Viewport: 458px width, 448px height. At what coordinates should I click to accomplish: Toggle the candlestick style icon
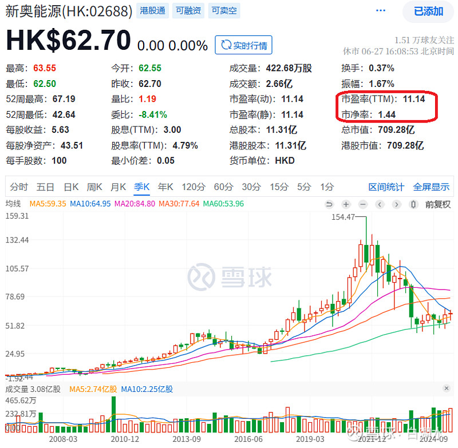pyautogui.click(x=413, y=204)
